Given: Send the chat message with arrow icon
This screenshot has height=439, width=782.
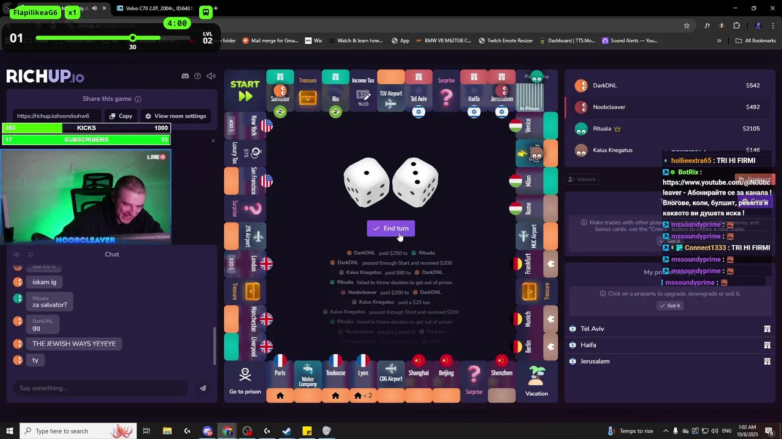Looking at the screenshot, I should pos(203,388).
